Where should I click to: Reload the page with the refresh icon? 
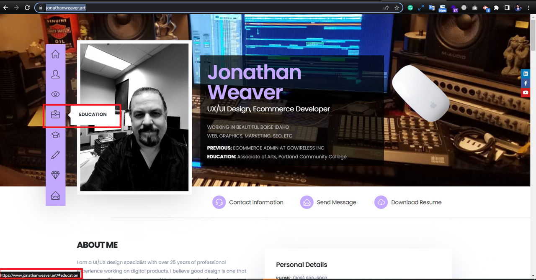27,8
